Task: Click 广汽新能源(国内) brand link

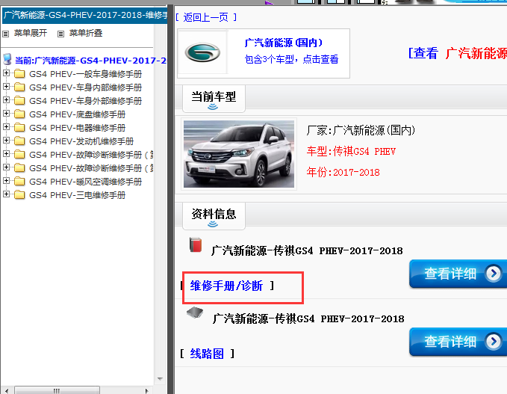Action: coord(283,43)
